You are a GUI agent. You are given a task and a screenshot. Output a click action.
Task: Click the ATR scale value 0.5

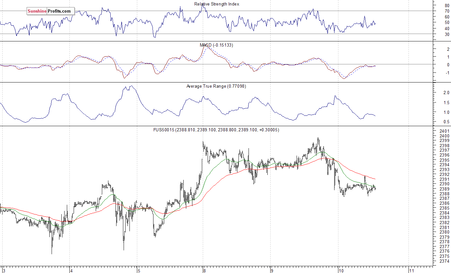[447, 122]
